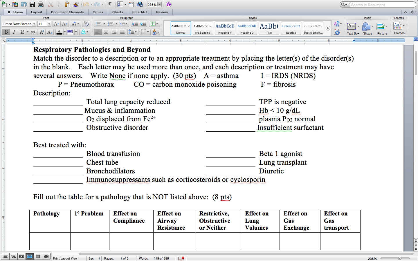Switch to the Document Elements tab
The width and height of the screenshot is (418, 261).
click(x=67, y=12)
